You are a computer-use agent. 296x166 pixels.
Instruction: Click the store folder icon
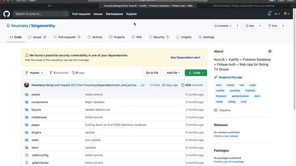pyautogui.click(x=27, y=148)
